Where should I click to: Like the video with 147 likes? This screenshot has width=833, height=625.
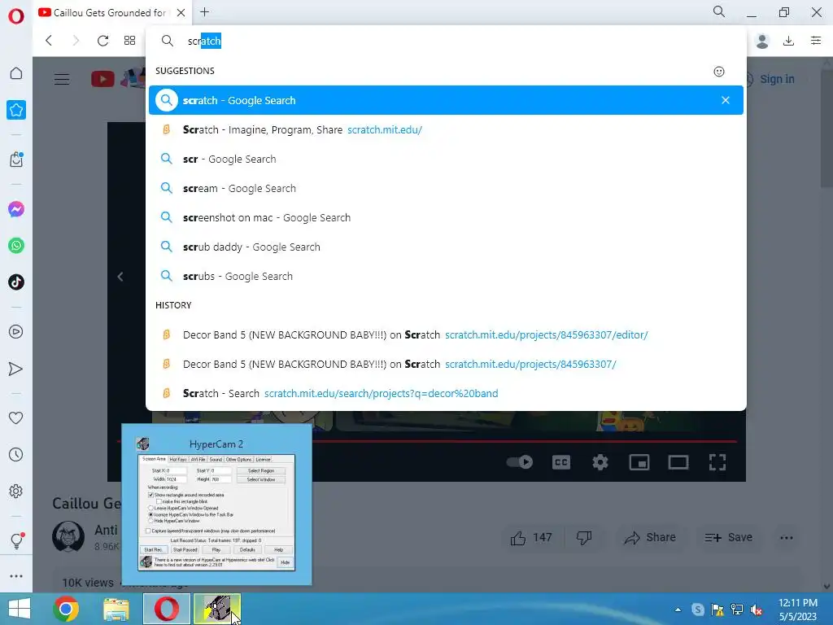coord(531,537)
